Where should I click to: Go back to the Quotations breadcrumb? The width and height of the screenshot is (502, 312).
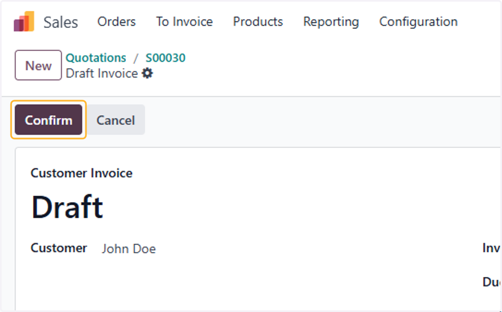96,58
